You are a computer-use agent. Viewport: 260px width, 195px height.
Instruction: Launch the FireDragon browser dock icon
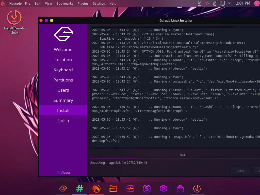point(96,189)
